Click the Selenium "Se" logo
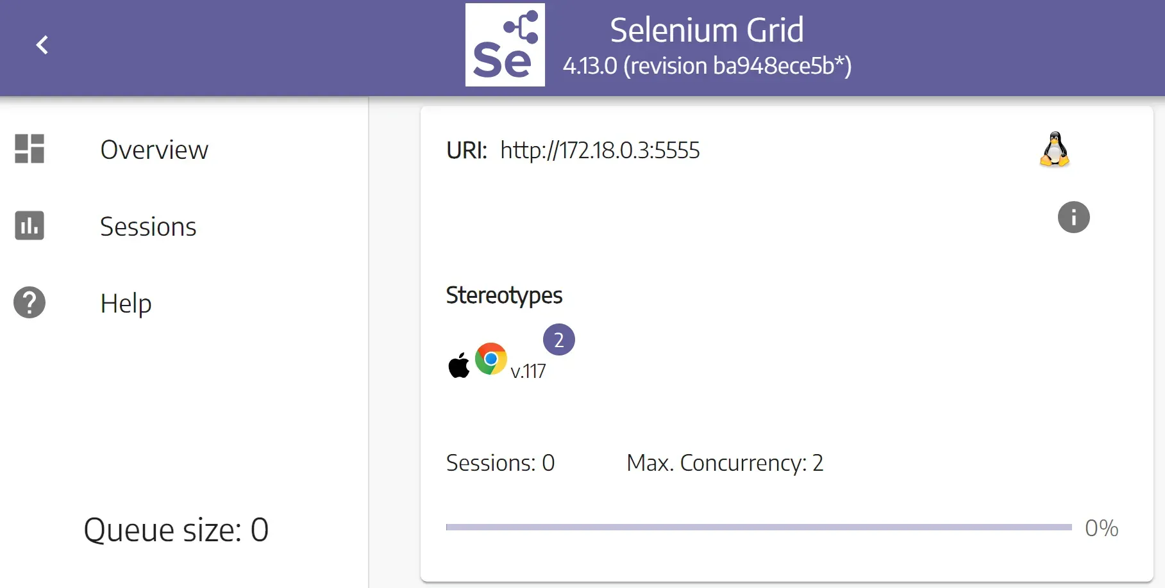This screenshot has height=588, width=1165. coord(505,45)
